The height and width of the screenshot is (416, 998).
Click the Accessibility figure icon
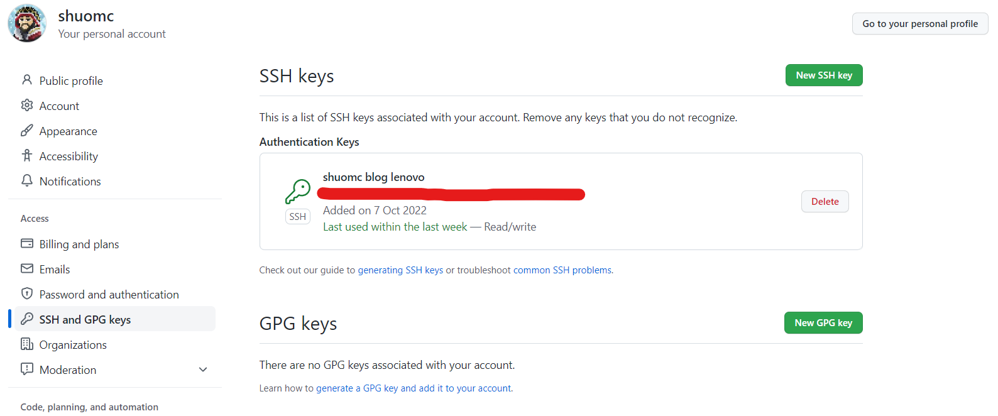[x=26, y=155]
